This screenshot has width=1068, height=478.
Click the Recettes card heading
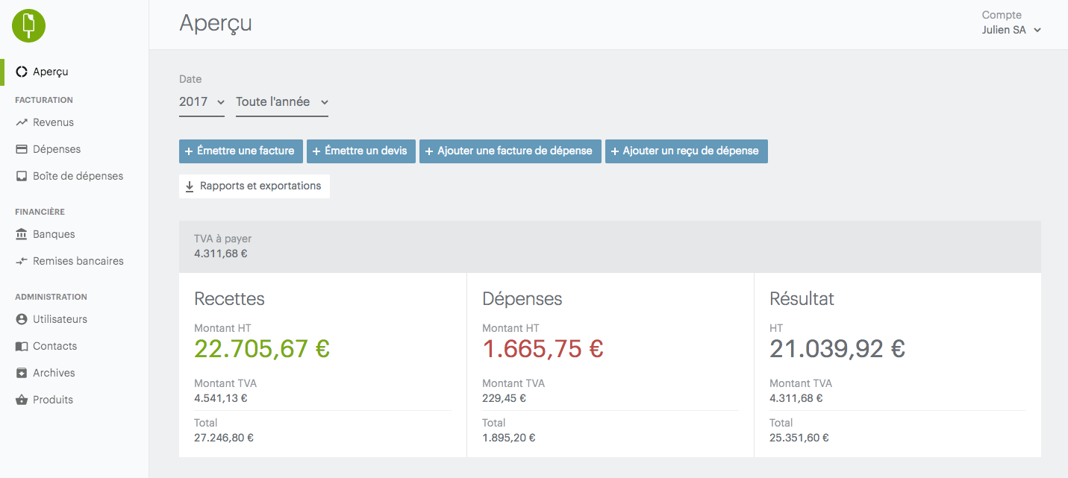[x=229, y=299]
